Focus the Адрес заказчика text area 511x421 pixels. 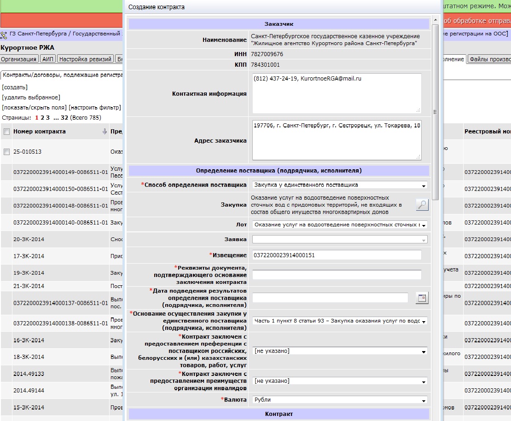click(337, 140)
